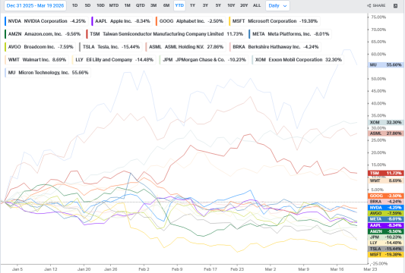
Task: Select the 5Y time range
Action: coord(218,5)
